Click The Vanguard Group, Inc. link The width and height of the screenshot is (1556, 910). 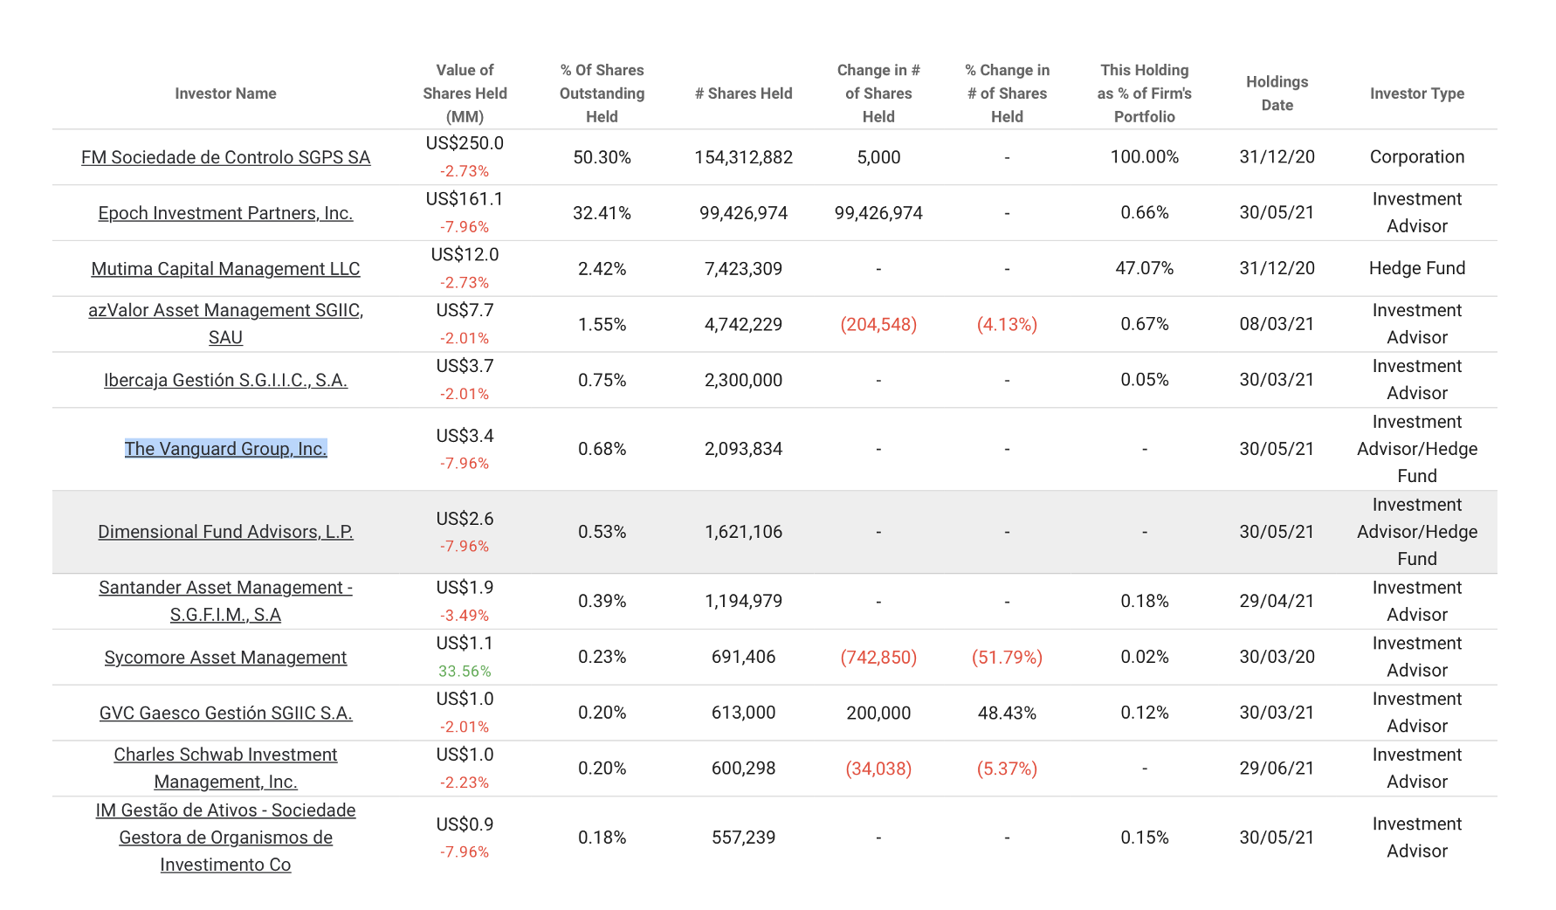point(225,449)
